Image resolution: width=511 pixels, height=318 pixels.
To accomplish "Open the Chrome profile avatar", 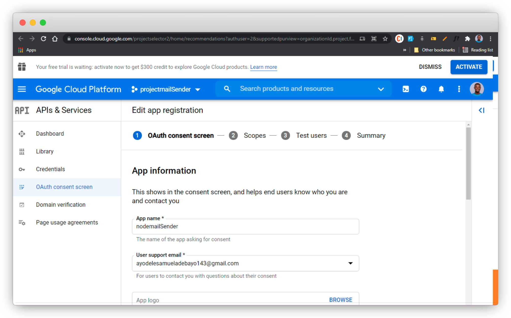I will click(479, 39).
